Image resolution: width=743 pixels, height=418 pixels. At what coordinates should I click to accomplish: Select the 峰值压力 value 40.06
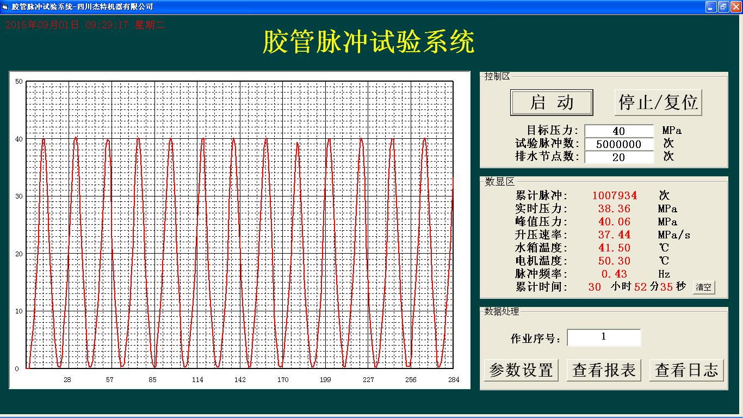[x=615, y=222]
